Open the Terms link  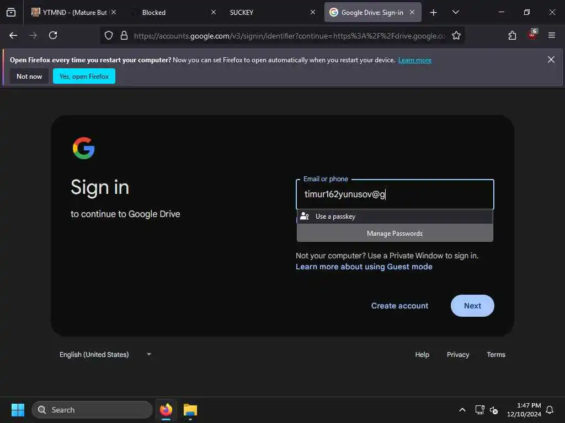(496, 354)
